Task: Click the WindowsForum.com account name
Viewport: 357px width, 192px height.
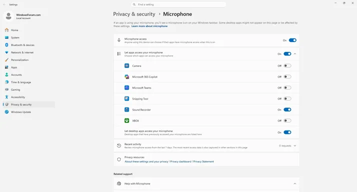Action: pos(28,15)
